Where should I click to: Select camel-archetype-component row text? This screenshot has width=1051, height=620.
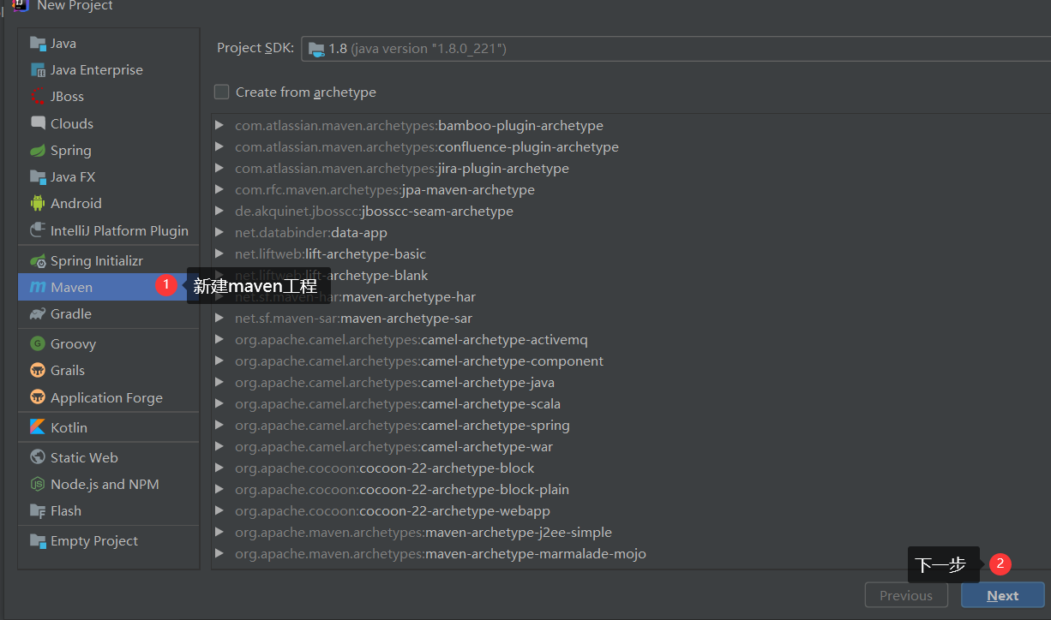pyautogui.click(x=419, y=361)
